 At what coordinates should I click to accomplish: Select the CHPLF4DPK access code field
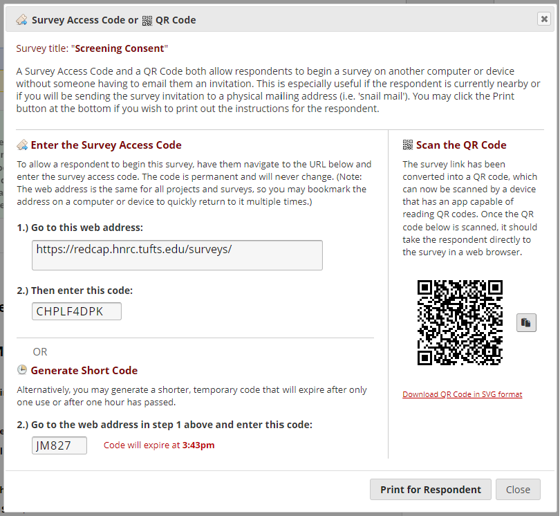(x=77, y=311)
